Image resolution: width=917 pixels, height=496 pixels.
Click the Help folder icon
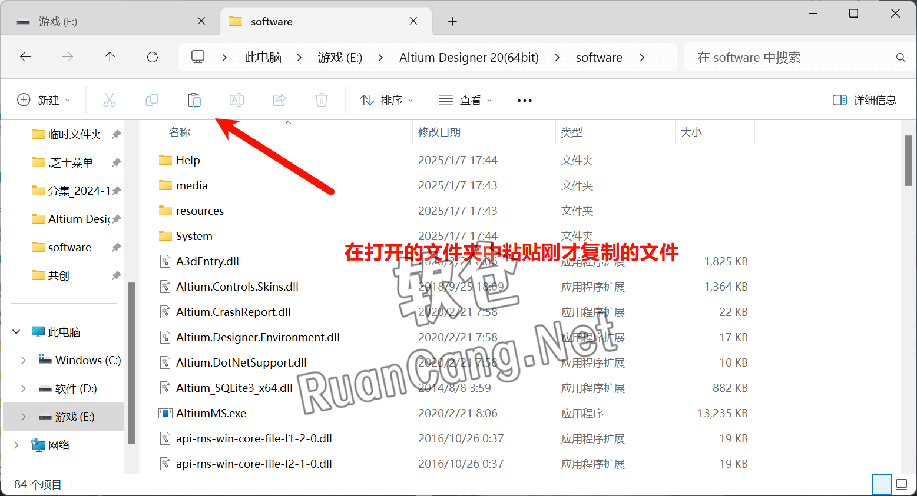tap(165, 160)
